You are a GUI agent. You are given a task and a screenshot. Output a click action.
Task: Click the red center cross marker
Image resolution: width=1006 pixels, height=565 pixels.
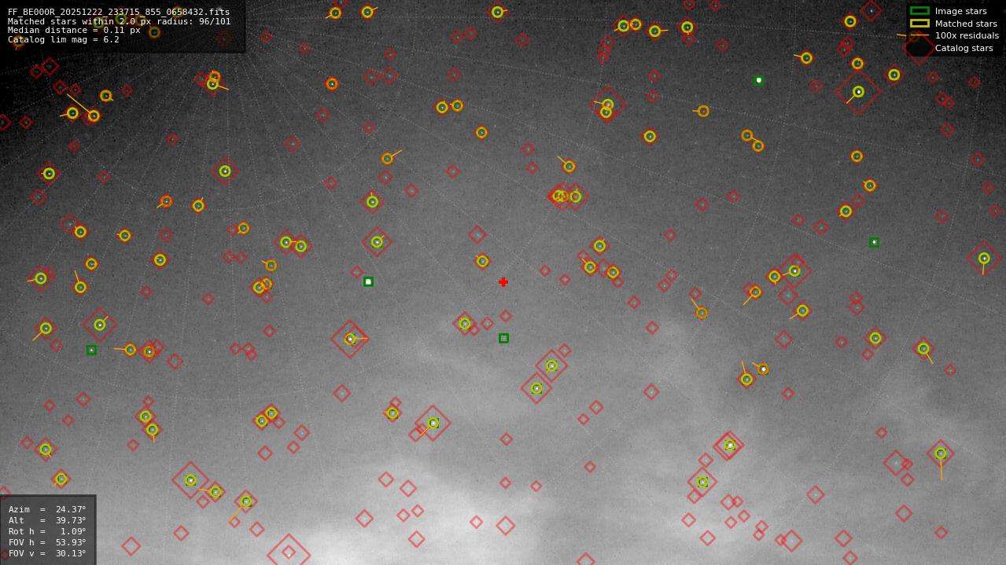[x=503, y=282]
